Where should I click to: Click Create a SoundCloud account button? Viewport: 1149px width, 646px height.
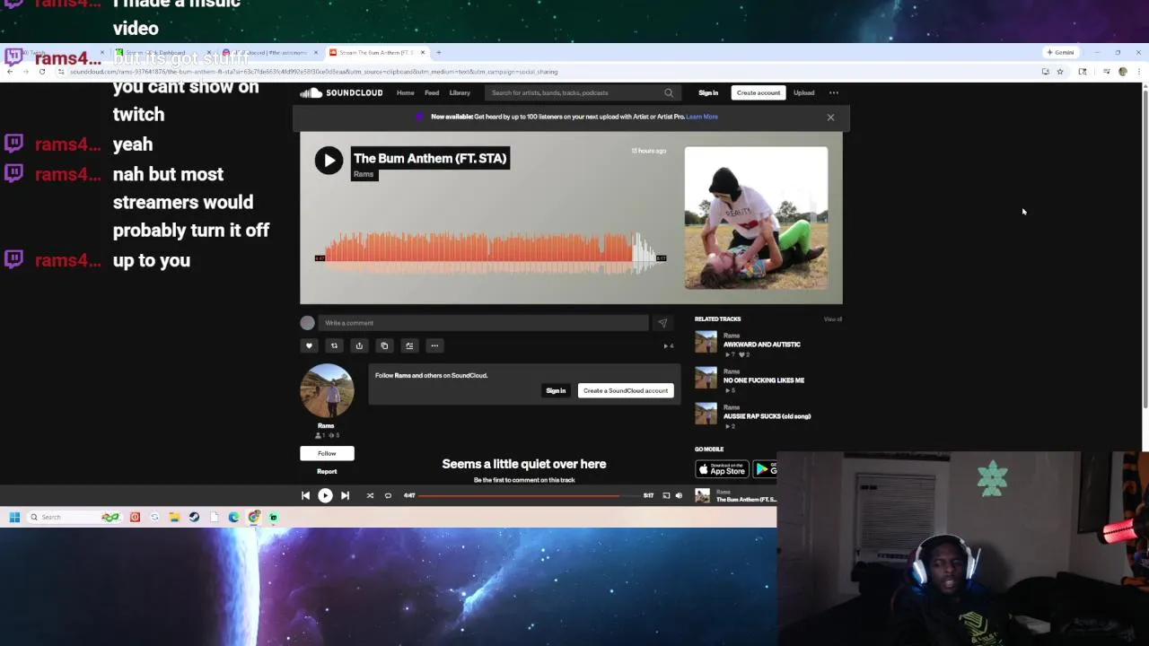pos(626,390)
